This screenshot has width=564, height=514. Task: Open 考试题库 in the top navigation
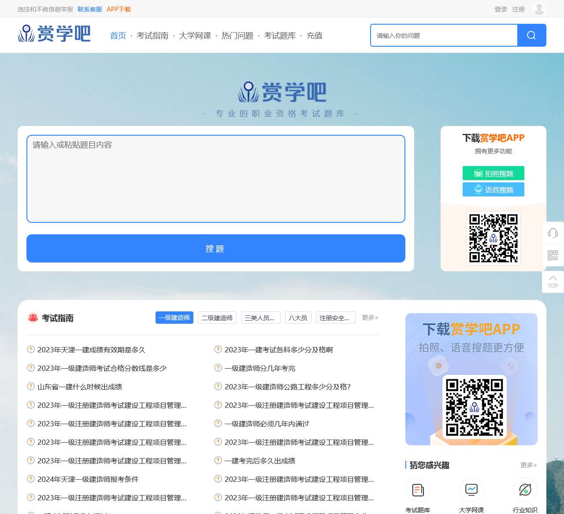pos(280,36)
